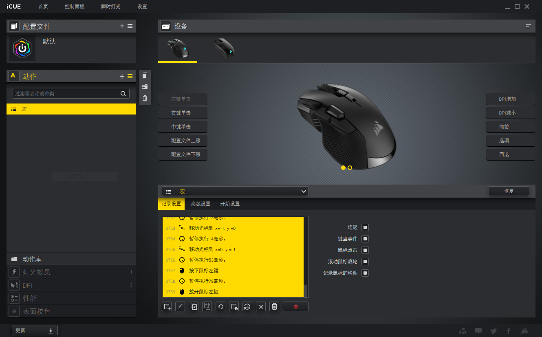
Task: Click the copy events icon under macro list
Action: [194, 307]
